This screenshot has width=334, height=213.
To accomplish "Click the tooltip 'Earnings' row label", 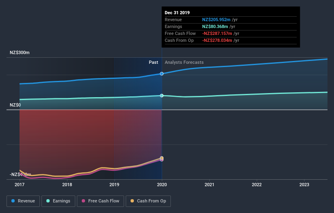I will 173,26.
